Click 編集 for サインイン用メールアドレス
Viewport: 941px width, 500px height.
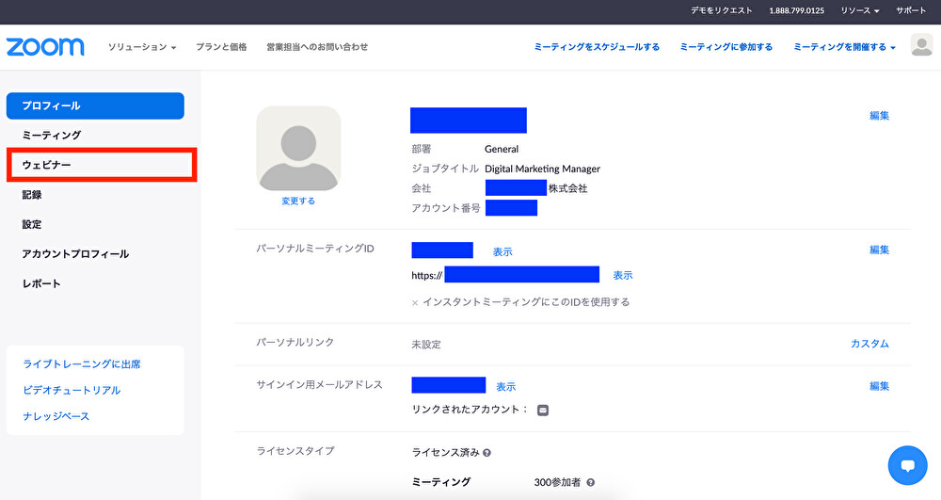tap(879, 386)
